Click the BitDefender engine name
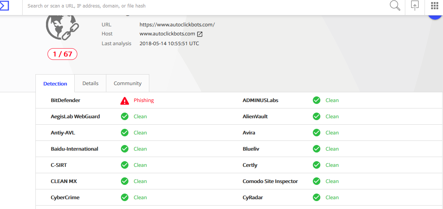Image resolution: width=443 pixels, height=209 pixels. coord(66,100)
